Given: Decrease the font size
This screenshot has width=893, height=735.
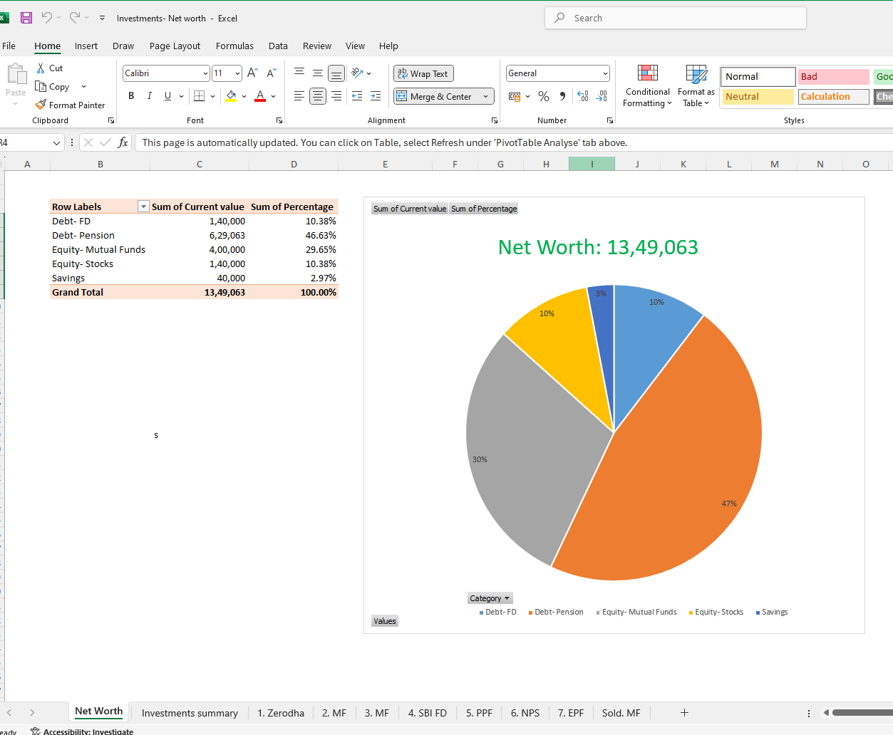Looking at the screenshot, I should click(x=272, y=73).
